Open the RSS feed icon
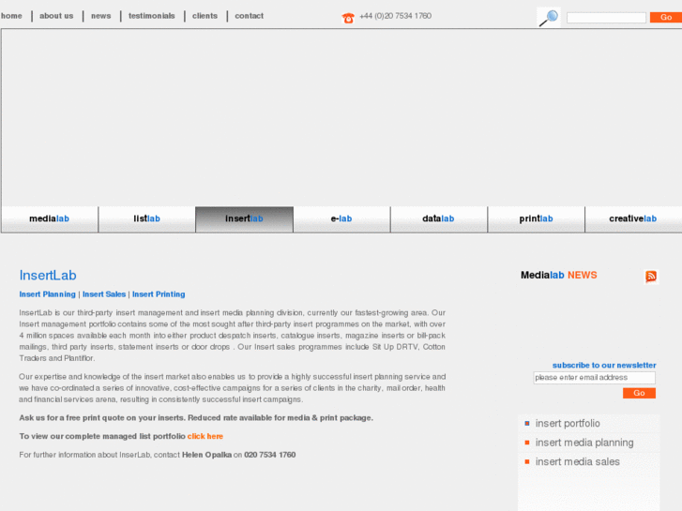This screenshot has width=682, height=511. 651,277
